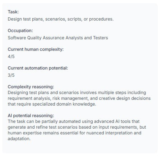Click the "Current human complexity:" label
Viewport: 162px width, 156px height.
(x=36, y=49)
